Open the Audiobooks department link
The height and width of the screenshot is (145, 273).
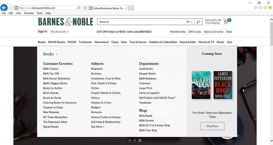point(146,69)
